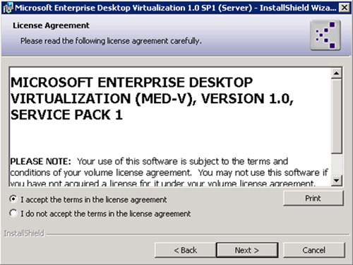The height and width of the screenshot is (265, 353).
Task: Click the window title bar text
Action: tap(176, 8)
